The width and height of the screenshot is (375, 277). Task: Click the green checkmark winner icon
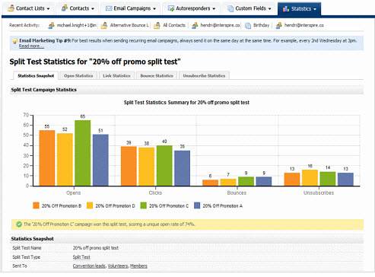tap(19, 224)
